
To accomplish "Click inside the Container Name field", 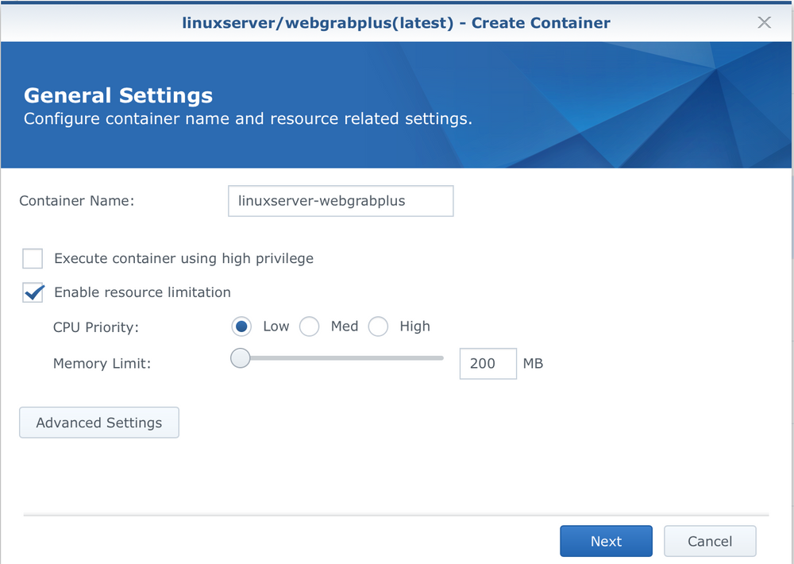I will point(340,200).
